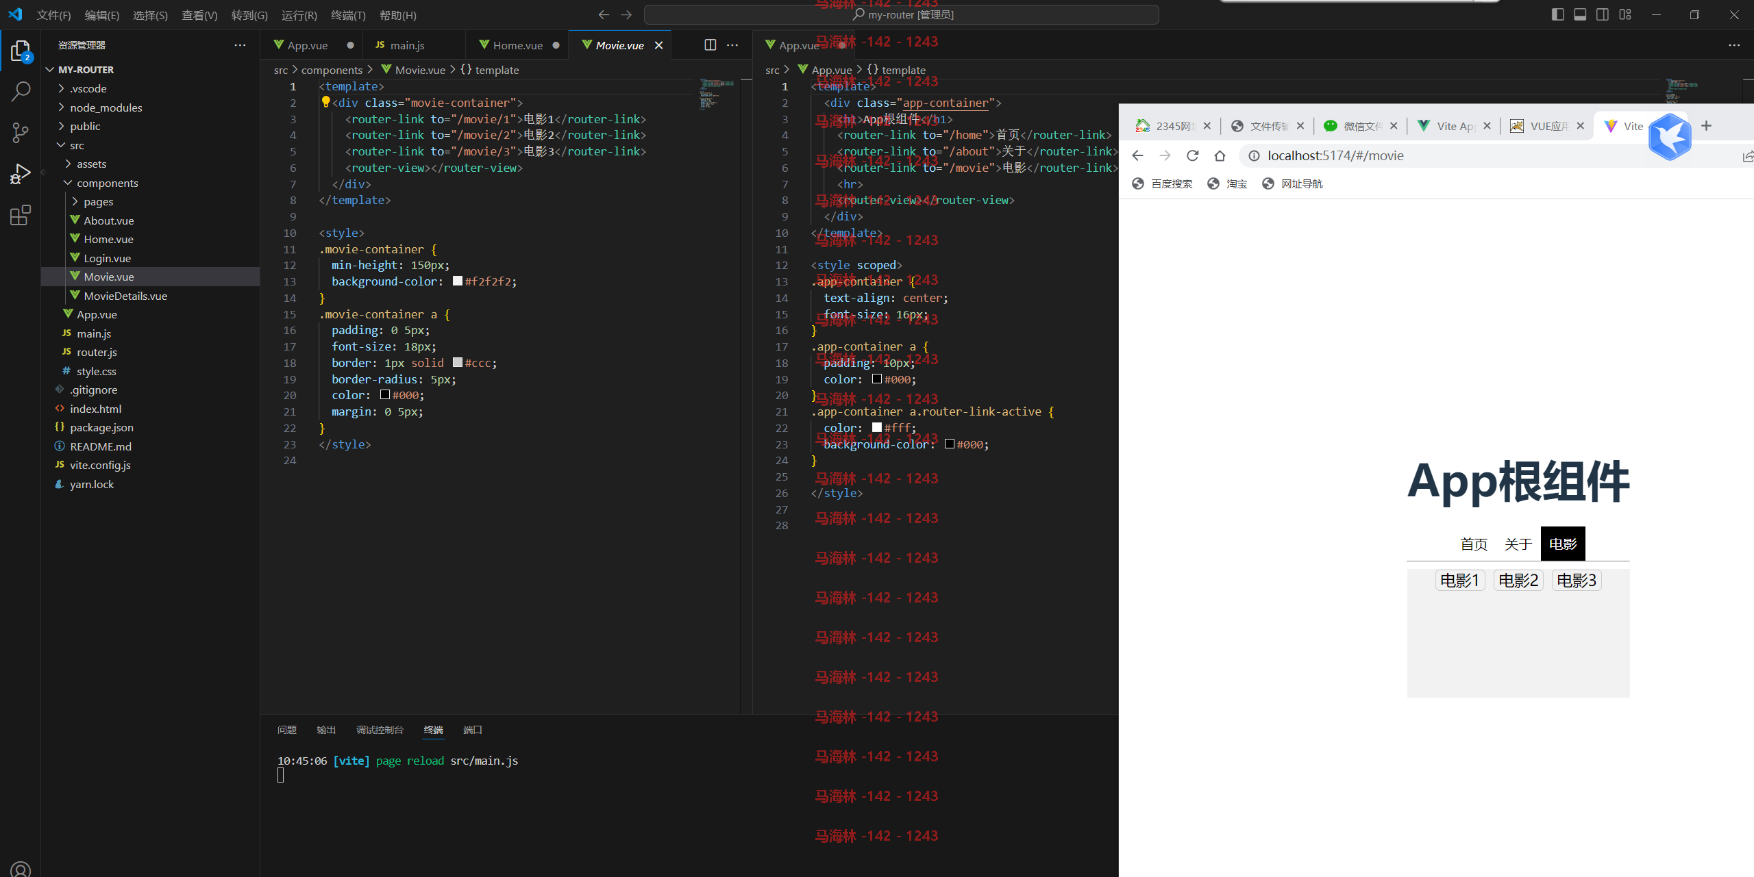
Task: Toggle secondary sidebar layout icon
Action: 1603,14
